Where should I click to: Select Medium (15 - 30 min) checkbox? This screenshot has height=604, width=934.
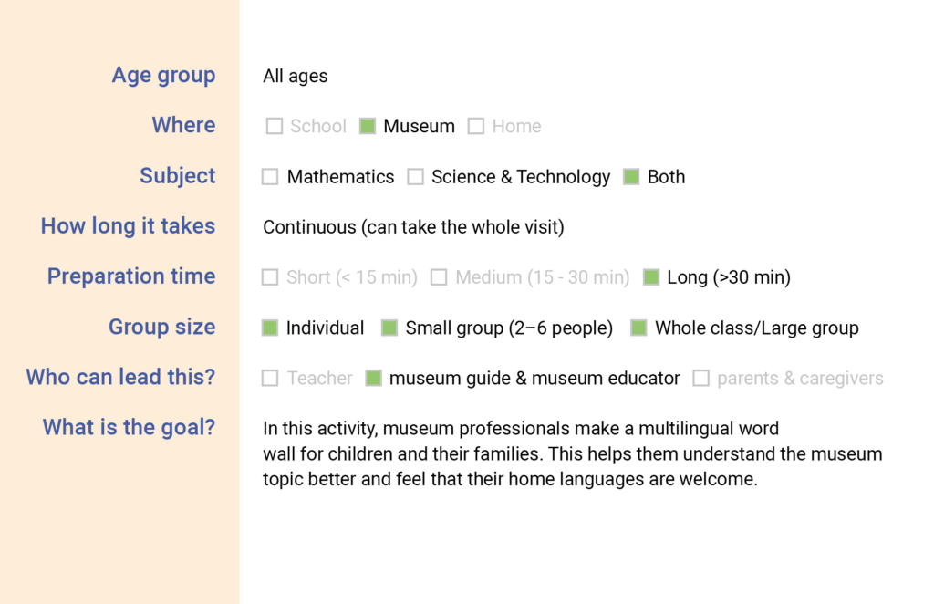point(439,277)
